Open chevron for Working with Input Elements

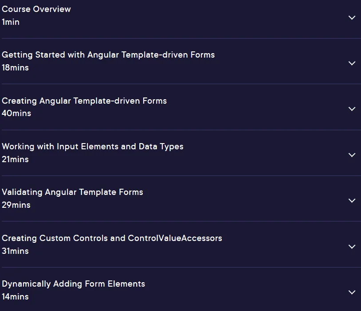352,155
